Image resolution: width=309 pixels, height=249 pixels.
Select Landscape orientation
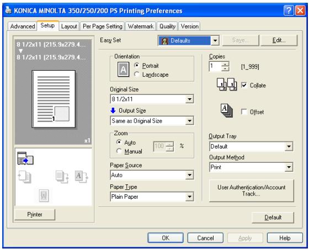(x=151, y=75)
